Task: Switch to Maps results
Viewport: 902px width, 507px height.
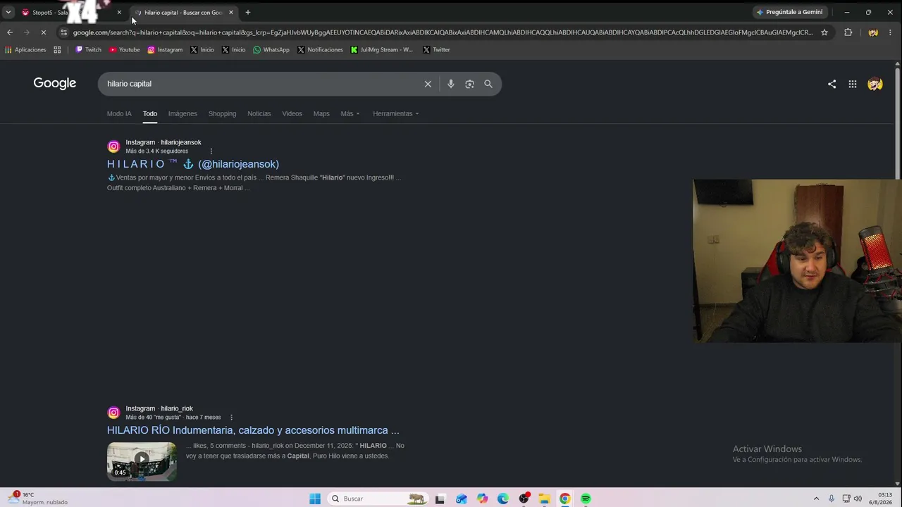Action: (x=321, y=113)
